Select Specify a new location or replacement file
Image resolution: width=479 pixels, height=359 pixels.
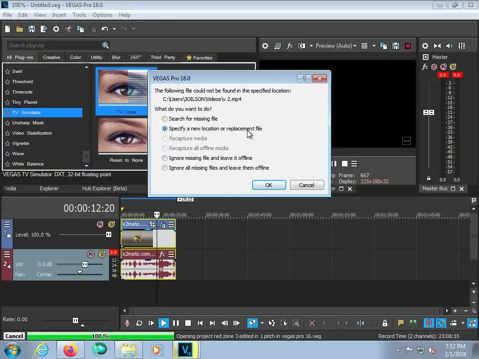click(x=212, y=129)
